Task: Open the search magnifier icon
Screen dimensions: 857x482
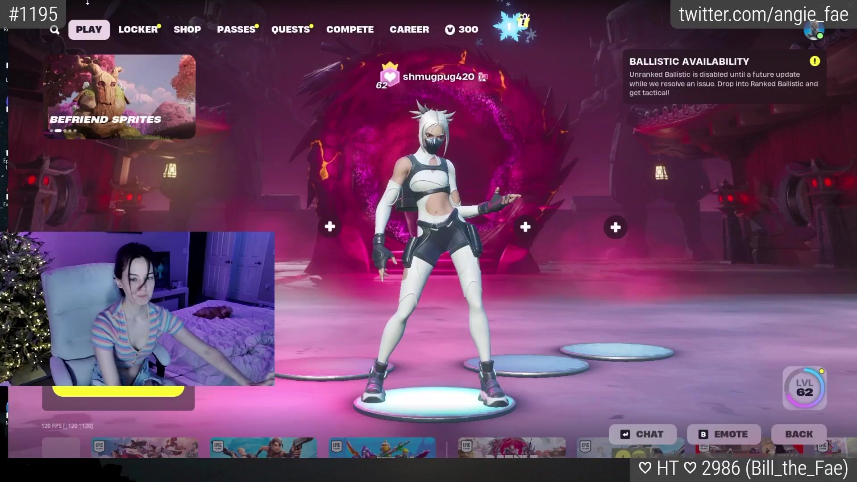Action: click(54, 30)
